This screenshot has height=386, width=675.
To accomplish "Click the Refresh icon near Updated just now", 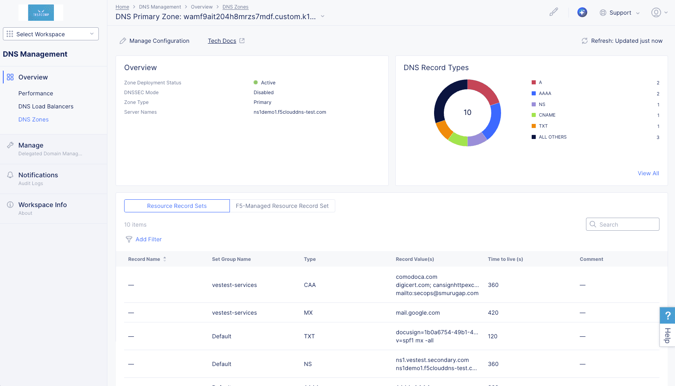I will pos(584,41).
